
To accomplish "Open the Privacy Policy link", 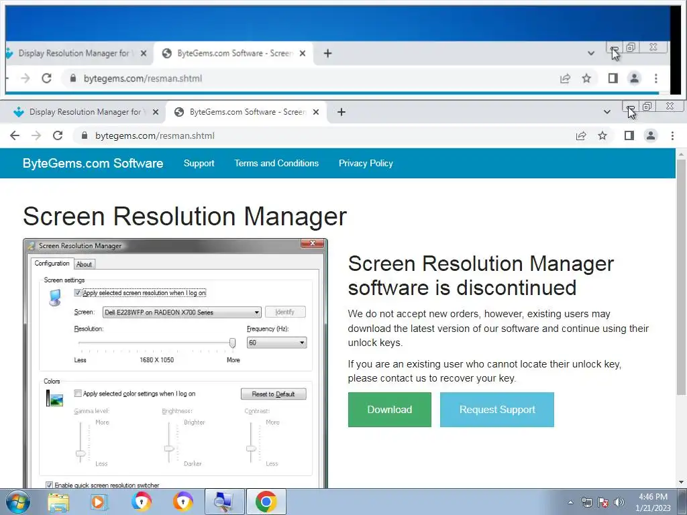I will [366, 164].
